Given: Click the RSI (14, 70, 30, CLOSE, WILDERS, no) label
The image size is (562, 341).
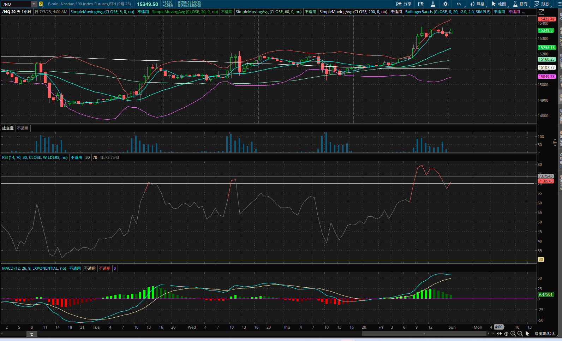Looking at the screenshot, I should (35, 157).
